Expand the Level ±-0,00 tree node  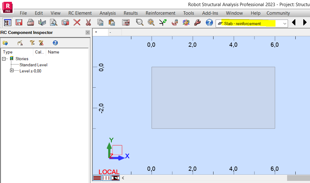point(11,70)
